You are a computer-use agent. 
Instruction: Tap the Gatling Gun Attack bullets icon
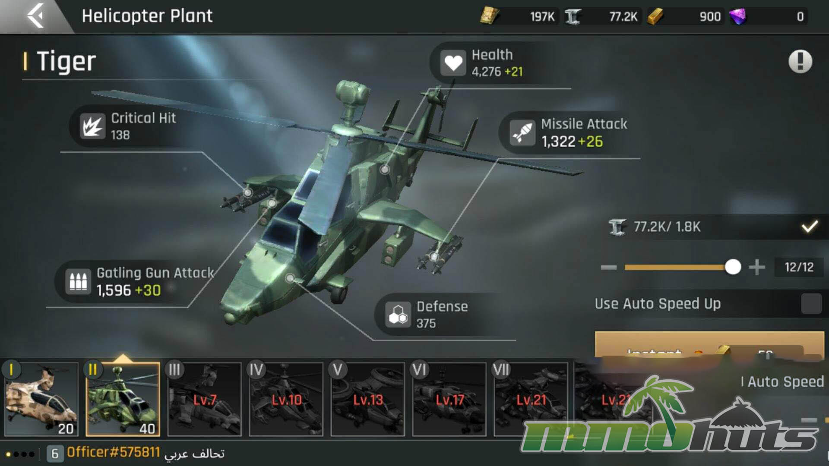[x=78, y=281]
